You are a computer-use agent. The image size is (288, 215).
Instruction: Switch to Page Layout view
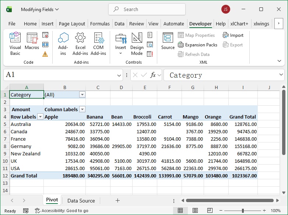pos(195,211)
